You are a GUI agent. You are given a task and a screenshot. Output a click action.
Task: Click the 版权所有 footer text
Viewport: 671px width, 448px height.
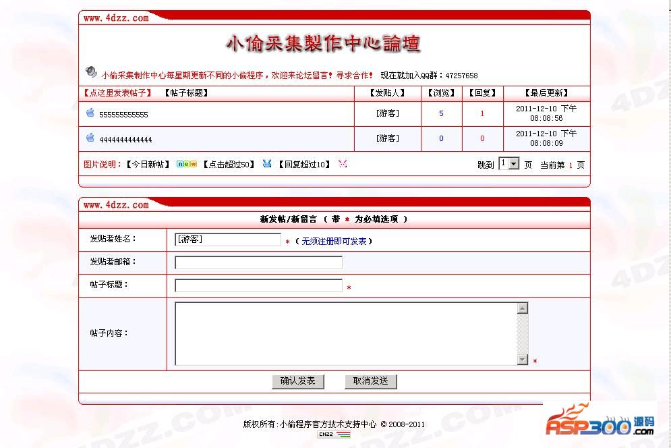coord(334,424)
